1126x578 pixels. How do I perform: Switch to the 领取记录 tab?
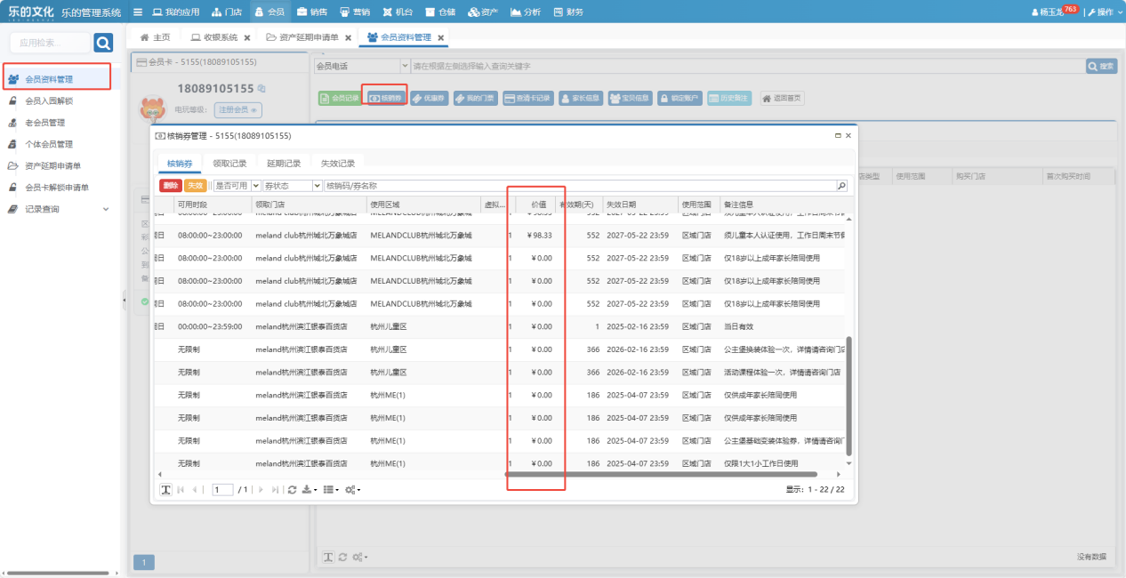click(x=229, y=164)
